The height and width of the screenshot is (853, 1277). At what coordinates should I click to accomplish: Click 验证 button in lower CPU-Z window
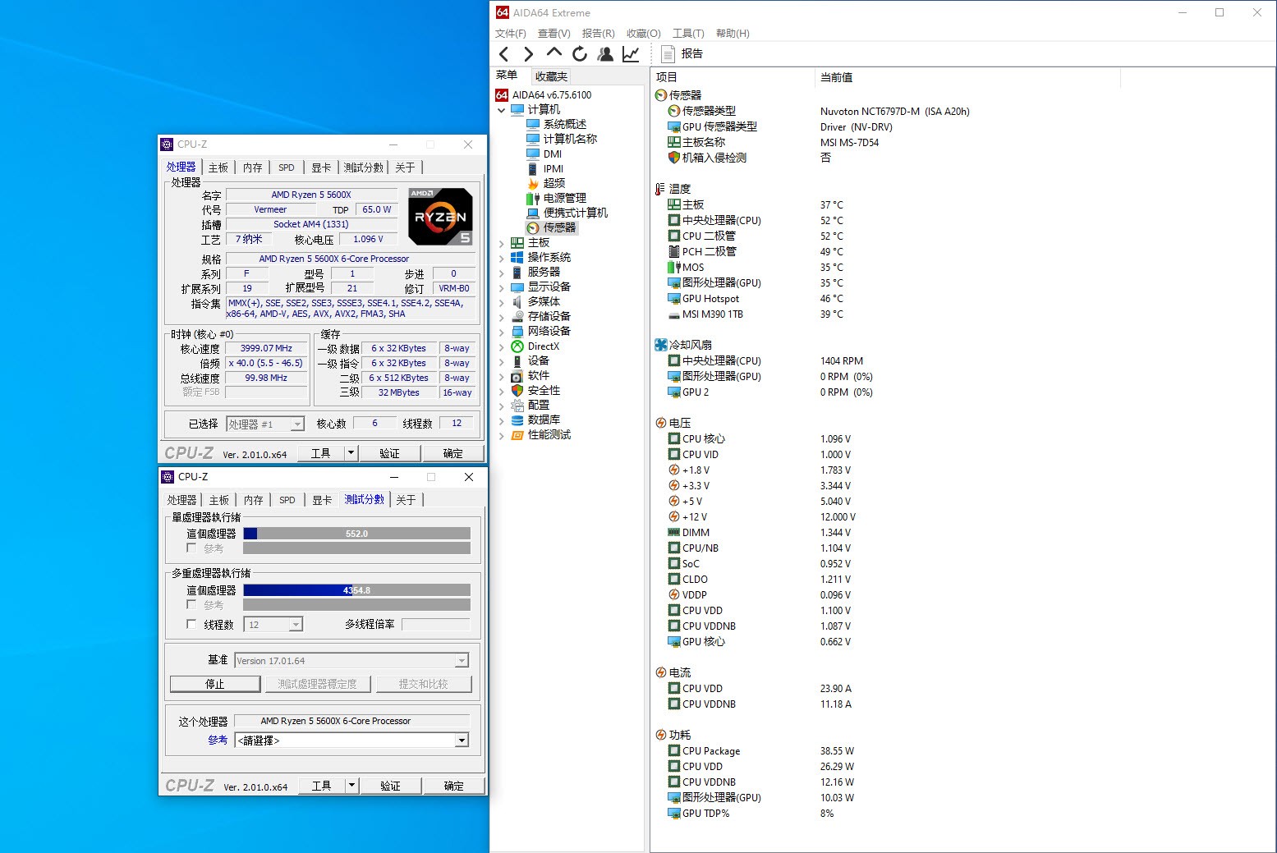coord(390,786)
